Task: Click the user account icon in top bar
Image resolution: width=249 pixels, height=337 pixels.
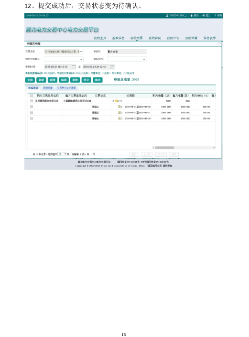Action: coord(167,15)
